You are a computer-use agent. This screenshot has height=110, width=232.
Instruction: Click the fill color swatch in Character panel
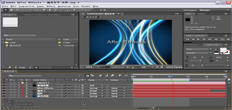223,50
